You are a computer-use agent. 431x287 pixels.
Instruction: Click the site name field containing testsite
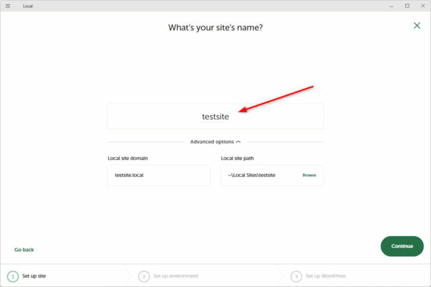(215, 116)
